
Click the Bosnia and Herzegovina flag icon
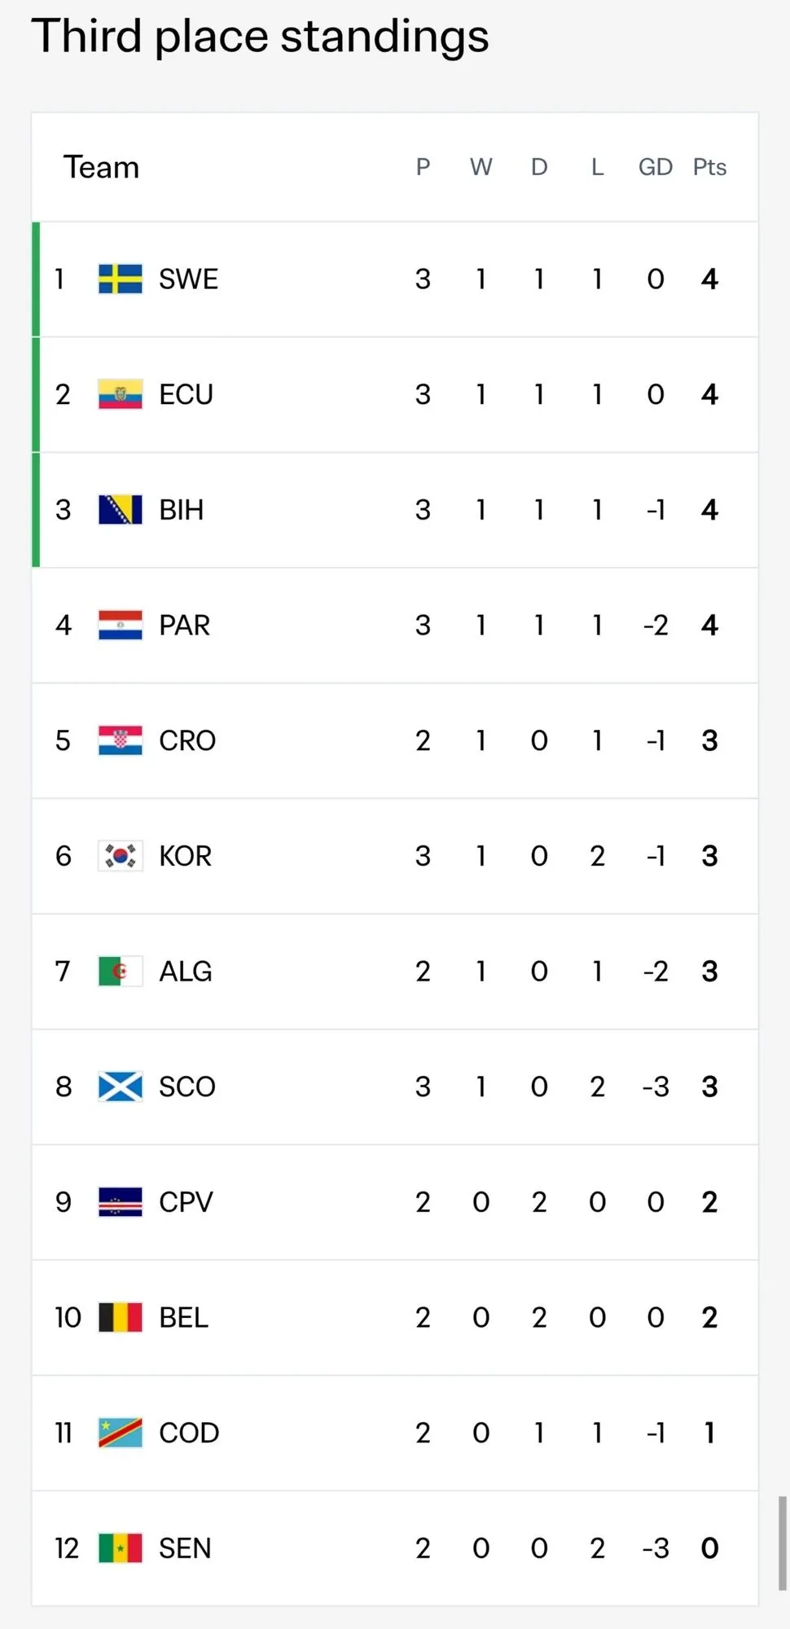(121, 510)
